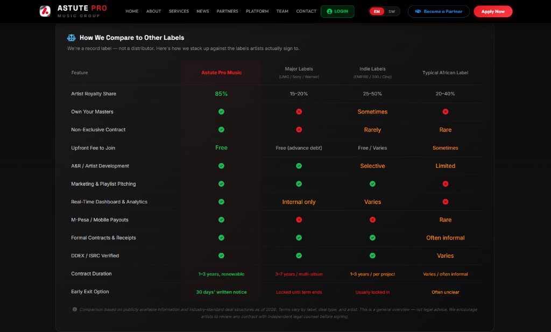The width and height of the screenshot is (551, 332).
Task: Click Major Labels checkmark for DDEX / ISRC Verified
Action: coord(299,256)
